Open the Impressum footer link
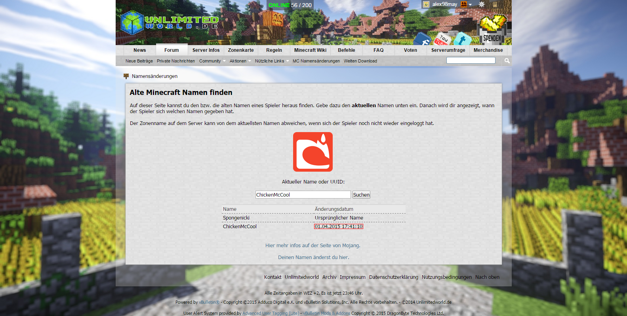Viewport: 627px width, 316px height. 353,277
